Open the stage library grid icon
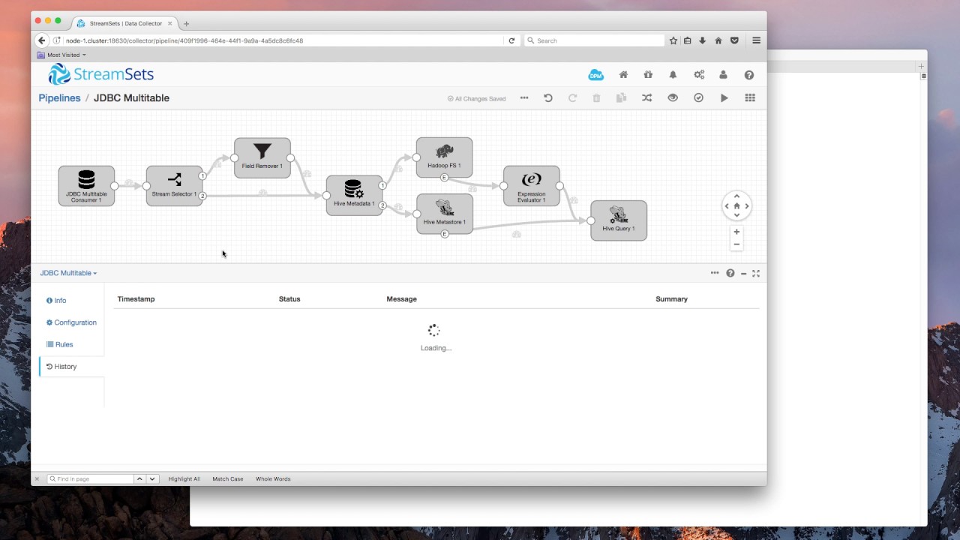Screen dimensions: 960x540 pos(749,97)
